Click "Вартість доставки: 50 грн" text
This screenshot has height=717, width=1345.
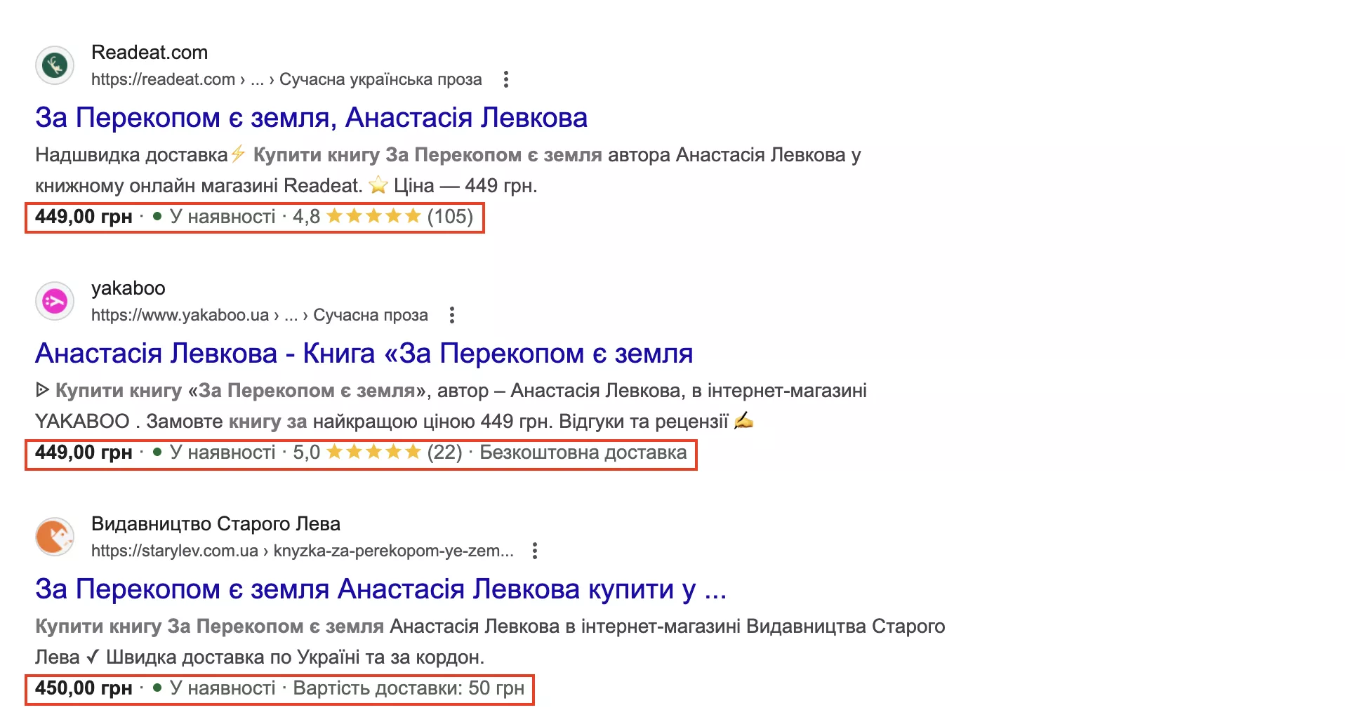[x=409, y=688]
